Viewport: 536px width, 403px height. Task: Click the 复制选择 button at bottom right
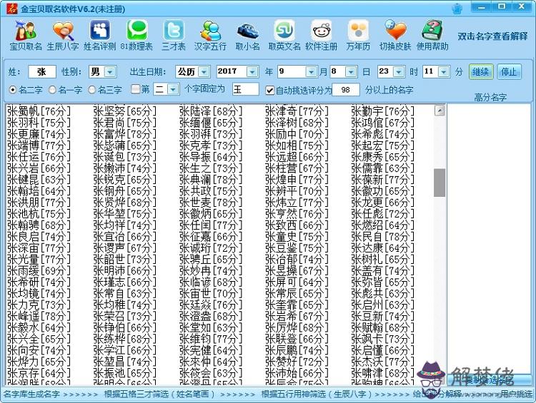pos(490,379)
